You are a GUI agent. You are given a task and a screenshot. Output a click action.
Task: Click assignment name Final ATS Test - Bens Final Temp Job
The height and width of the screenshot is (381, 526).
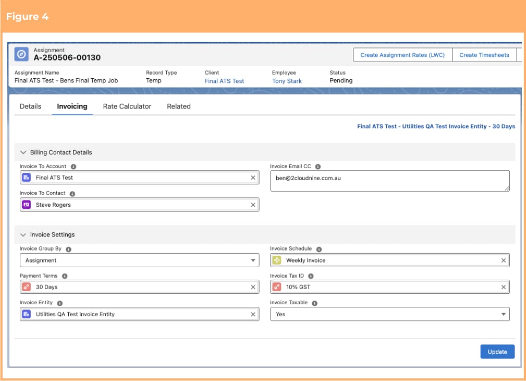click(66, 80)
